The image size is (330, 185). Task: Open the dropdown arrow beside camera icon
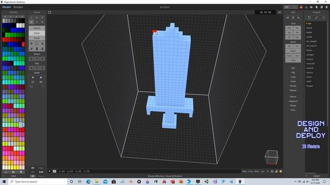tap(49, 171)
